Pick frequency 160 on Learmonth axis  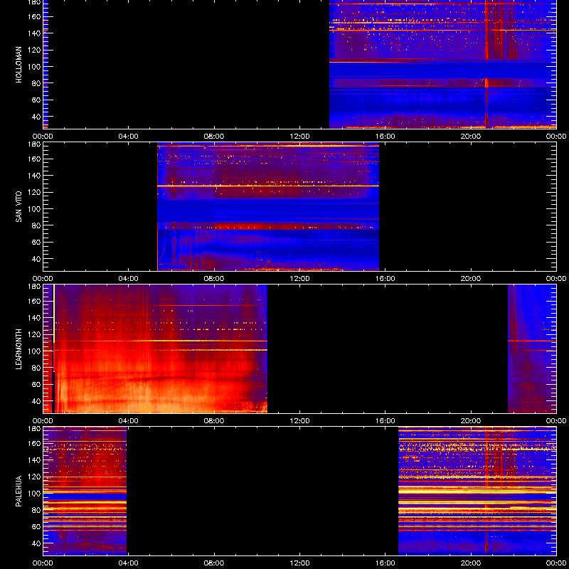tap(36, 301)
